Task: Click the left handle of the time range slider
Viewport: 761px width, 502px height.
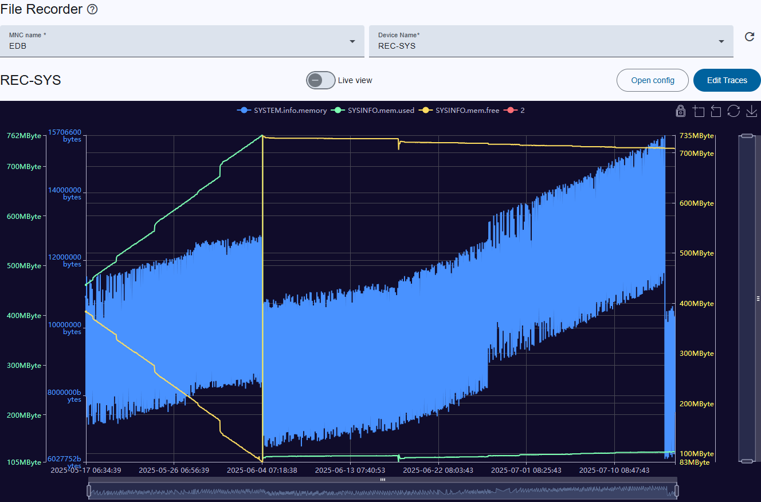Action: [x=89, y=491]
